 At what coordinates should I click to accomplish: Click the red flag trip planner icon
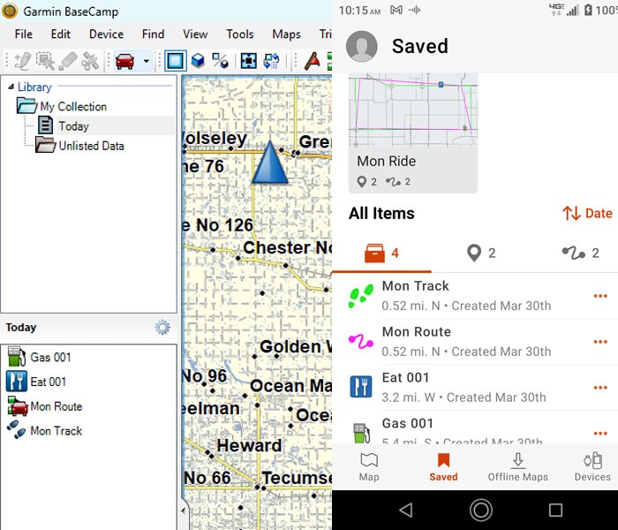point(313,61)
